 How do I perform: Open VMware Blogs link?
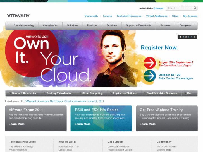pyautogui.click(x=164, y=150)
